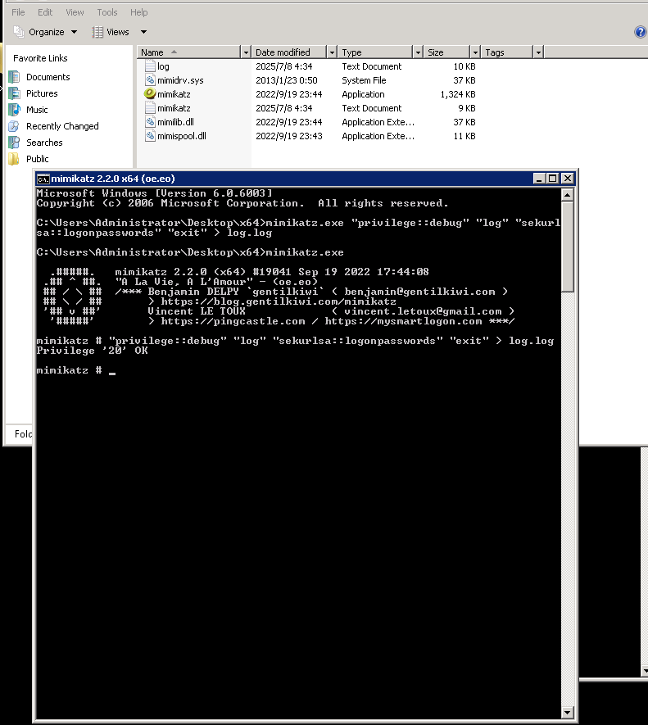Sort files by Date modified column
Screen dimensions: 648x725
pos(289,52)
